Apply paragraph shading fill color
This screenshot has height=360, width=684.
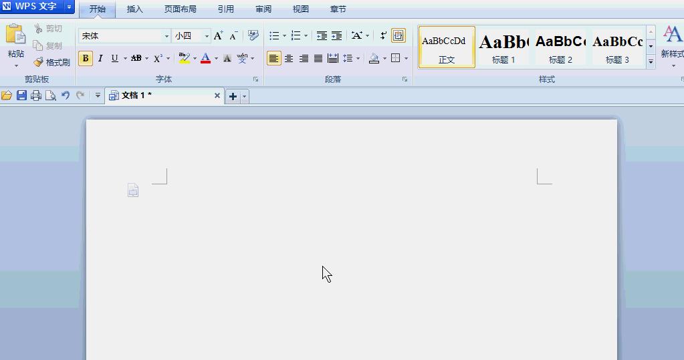click(x=374, y=58)
